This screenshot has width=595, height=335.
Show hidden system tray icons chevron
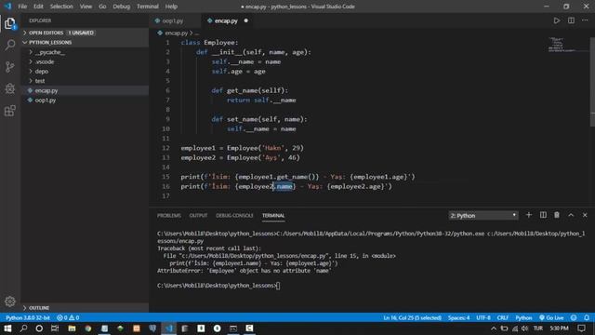click(x=494, y=328)
